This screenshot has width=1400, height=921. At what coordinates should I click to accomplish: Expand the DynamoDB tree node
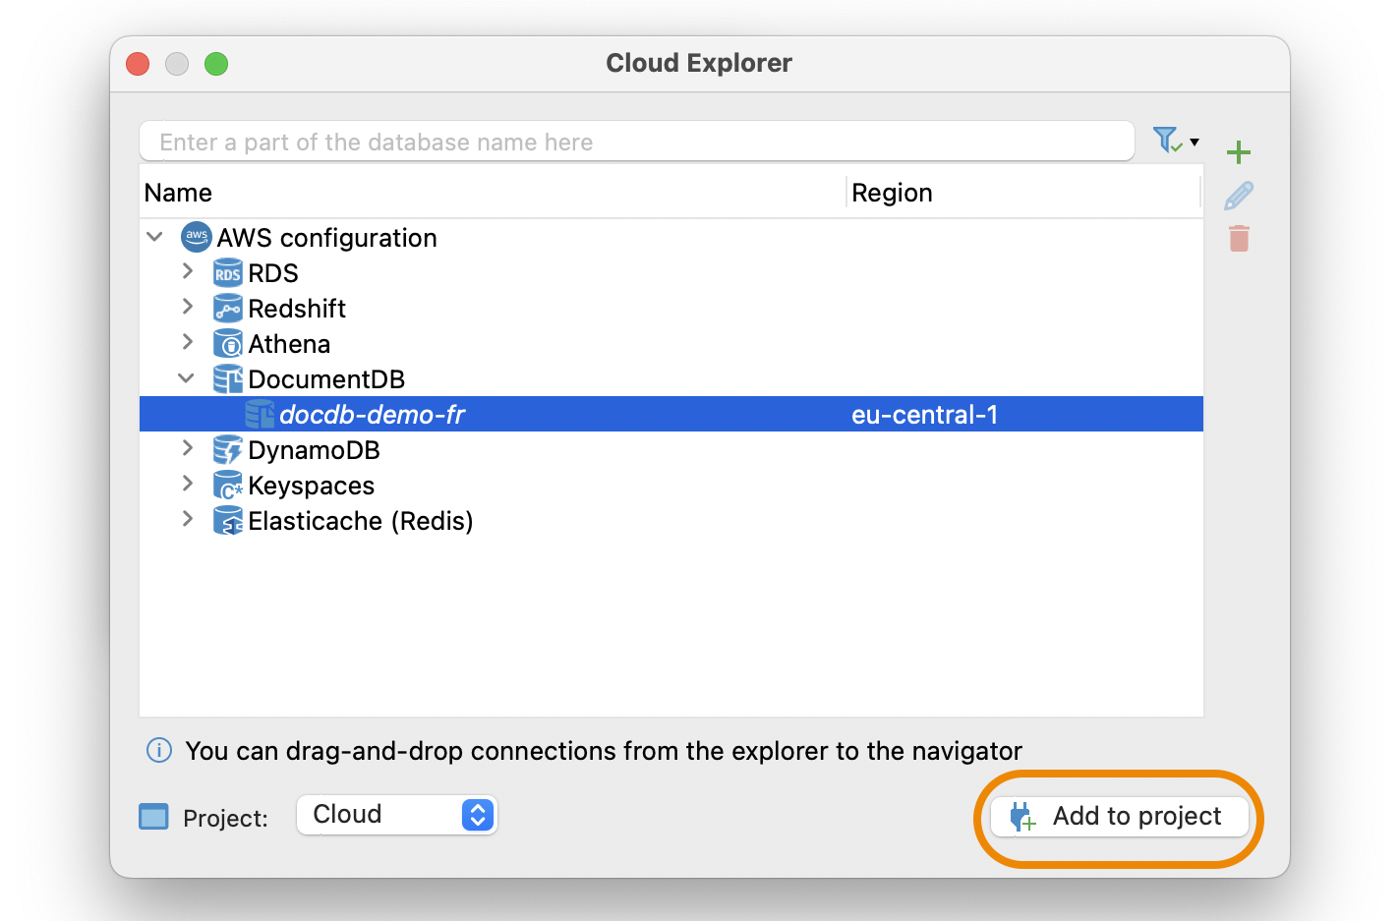pos(188,448)
